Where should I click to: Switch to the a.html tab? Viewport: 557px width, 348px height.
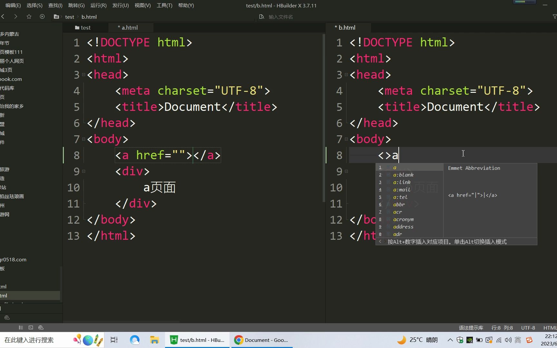(129, 27)
